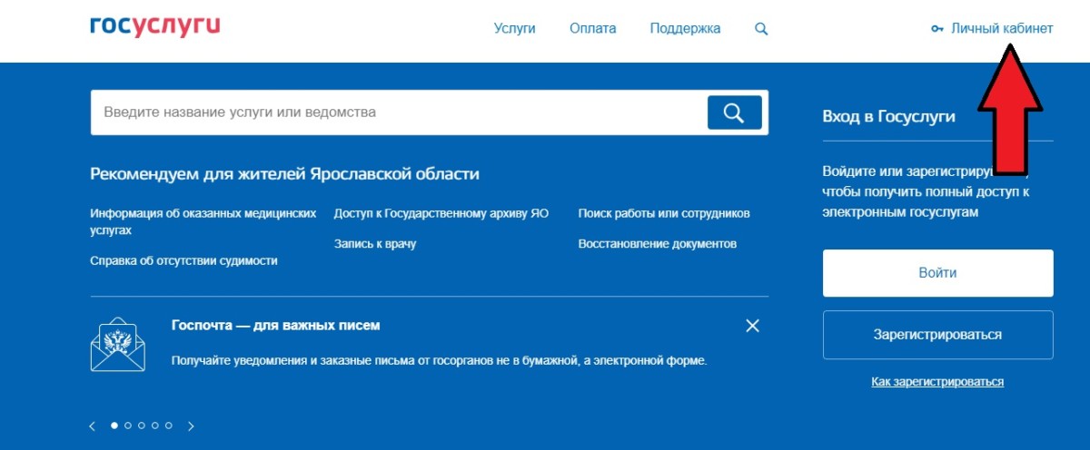Image resolution: width=1090 pixels, height=450 pixels.
Task: Select the second carousel dot
Action: coord(128,425)
